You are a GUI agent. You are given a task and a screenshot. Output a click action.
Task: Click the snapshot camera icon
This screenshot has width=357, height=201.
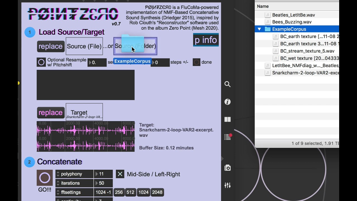228,168
